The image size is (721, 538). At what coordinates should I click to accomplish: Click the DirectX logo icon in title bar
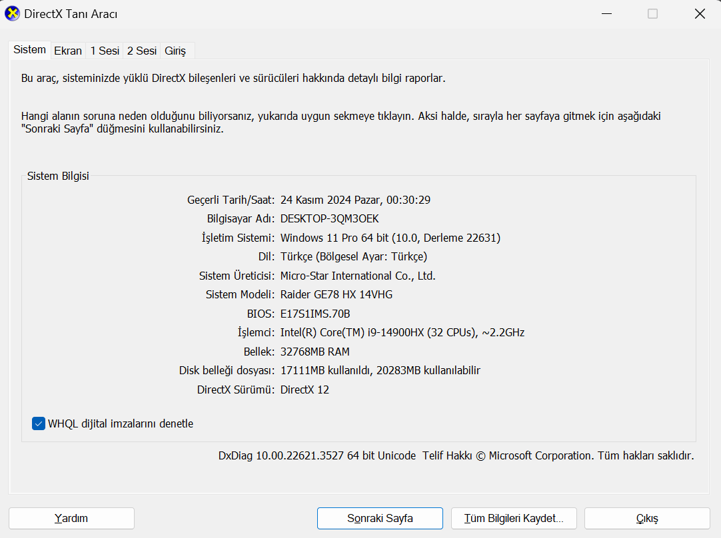tap(13, 14)
